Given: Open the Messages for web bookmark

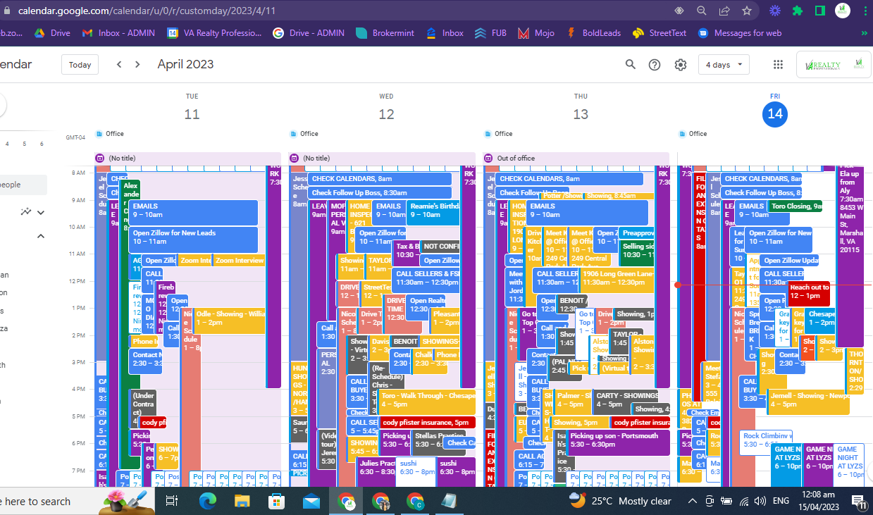Looking at the screenshot, I should pos(740,32).
